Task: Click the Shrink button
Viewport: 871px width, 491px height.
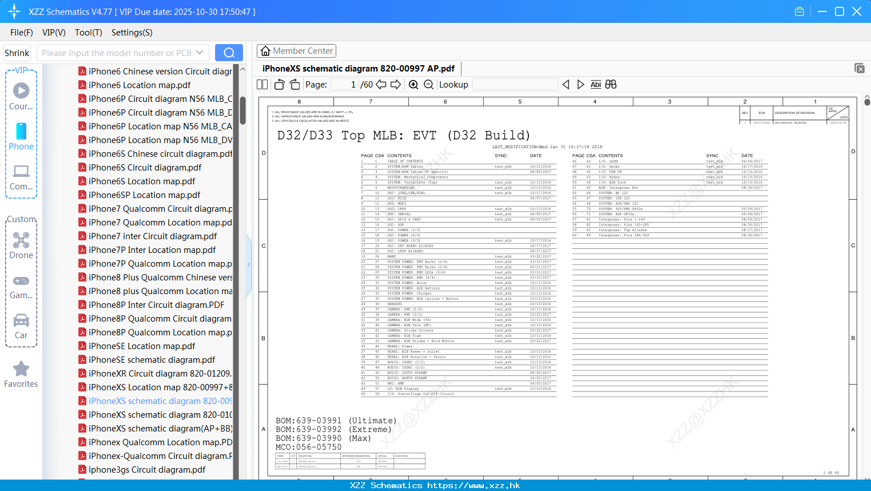Action: coord(17,53)
